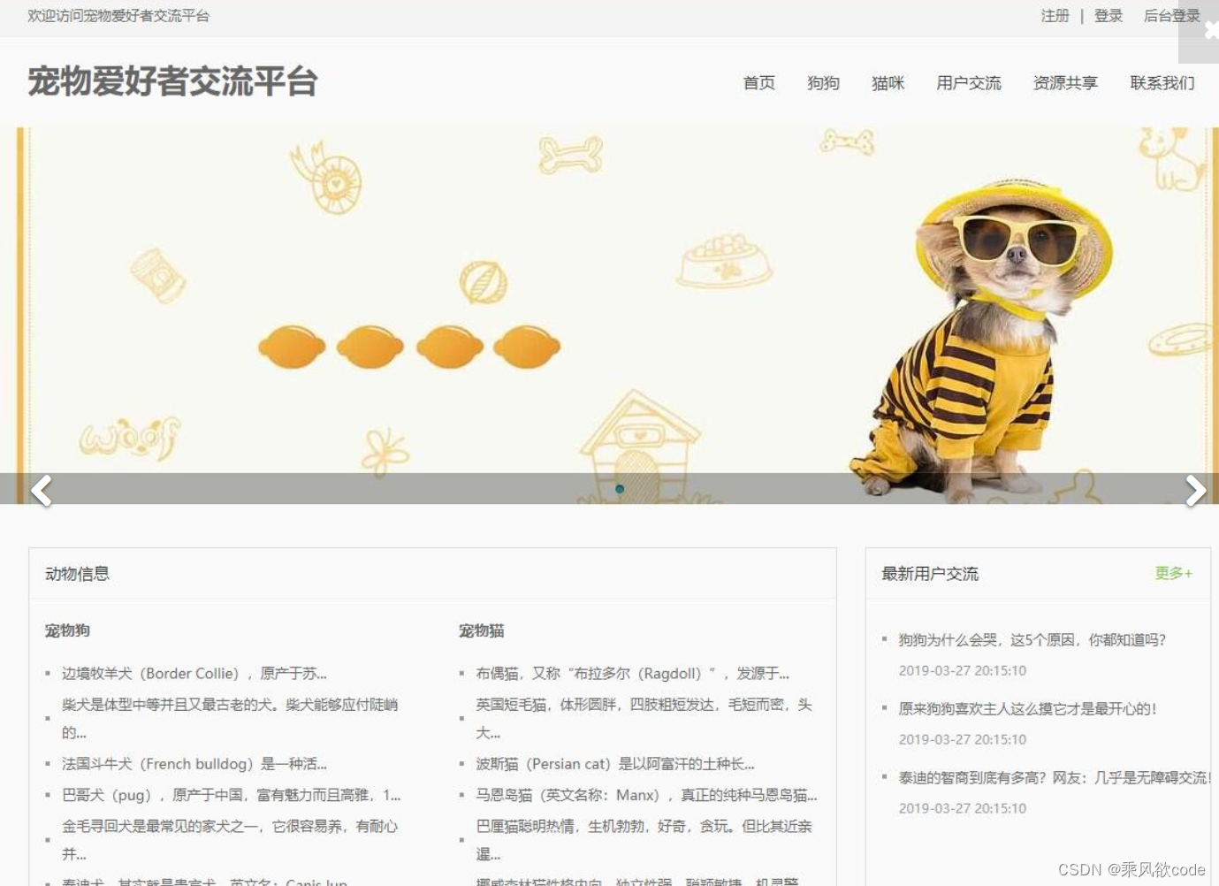Go to 首页 homepage

click(x=758, y=82)
